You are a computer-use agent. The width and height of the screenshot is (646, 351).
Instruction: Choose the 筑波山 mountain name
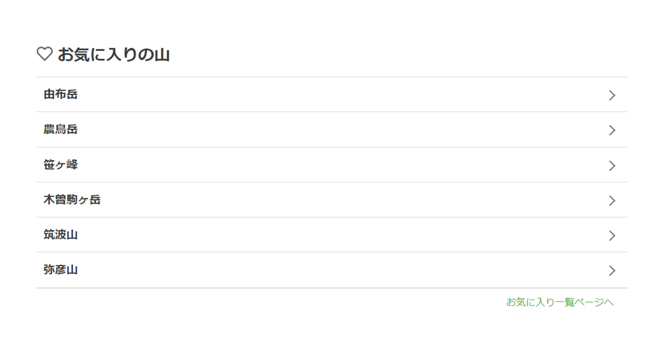click(x=61, y=235)
